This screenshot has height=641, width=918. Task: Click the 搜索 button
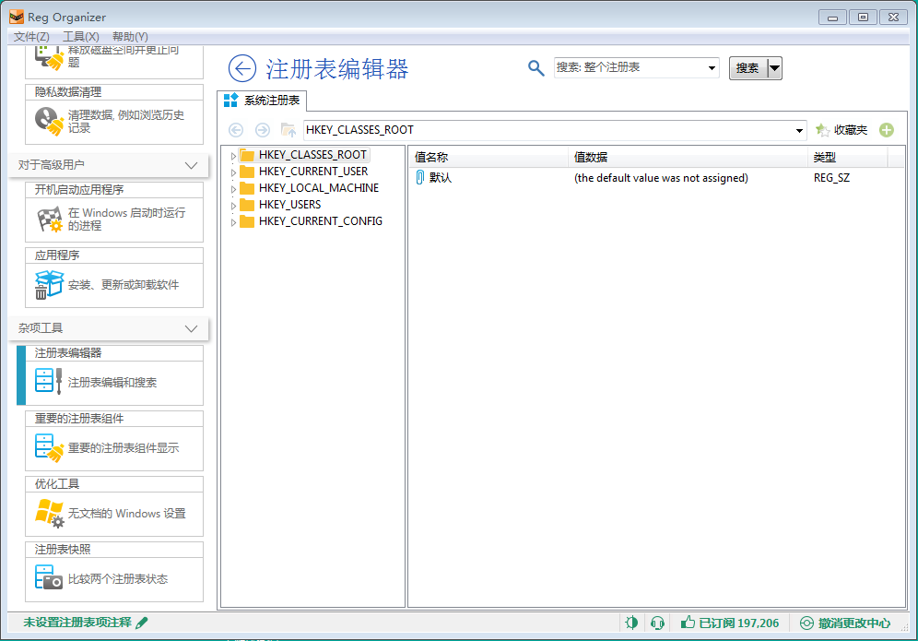point(747,68)
